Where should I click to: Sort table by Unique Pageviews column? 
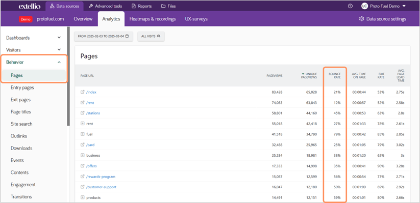click(x=309, y=76)
